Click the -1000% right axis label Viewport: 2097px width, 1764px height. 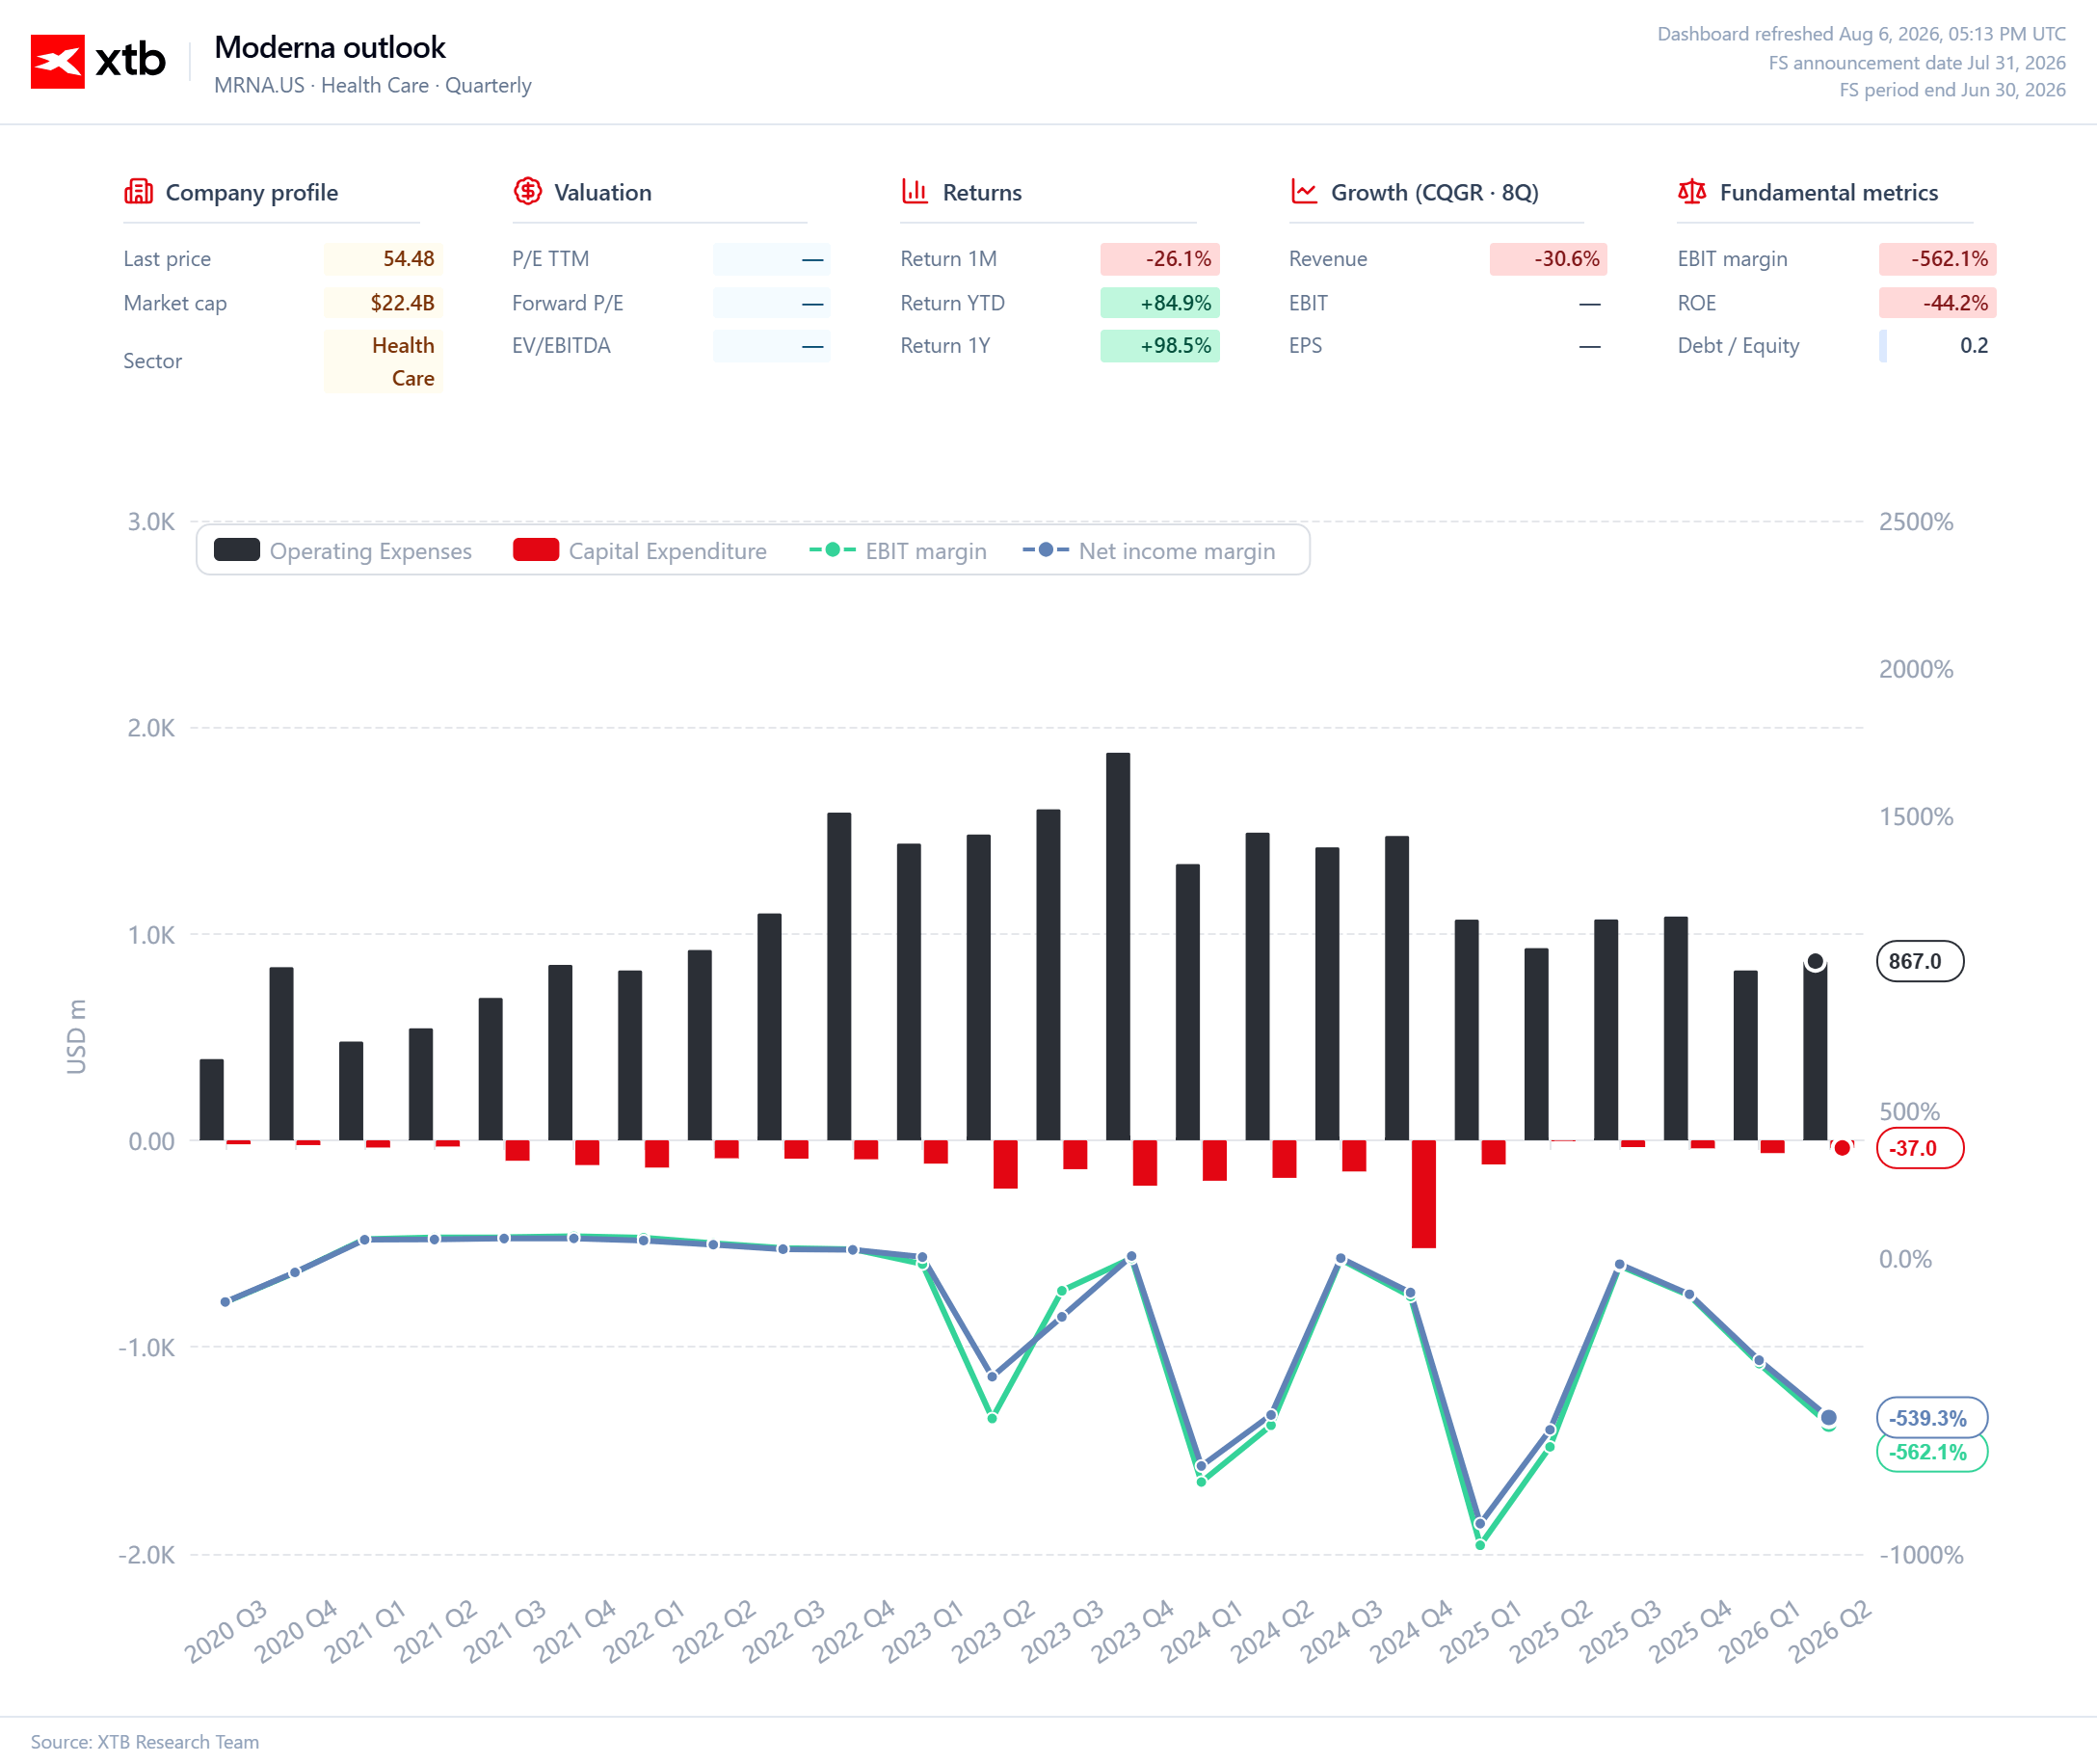(1921, 1555)
